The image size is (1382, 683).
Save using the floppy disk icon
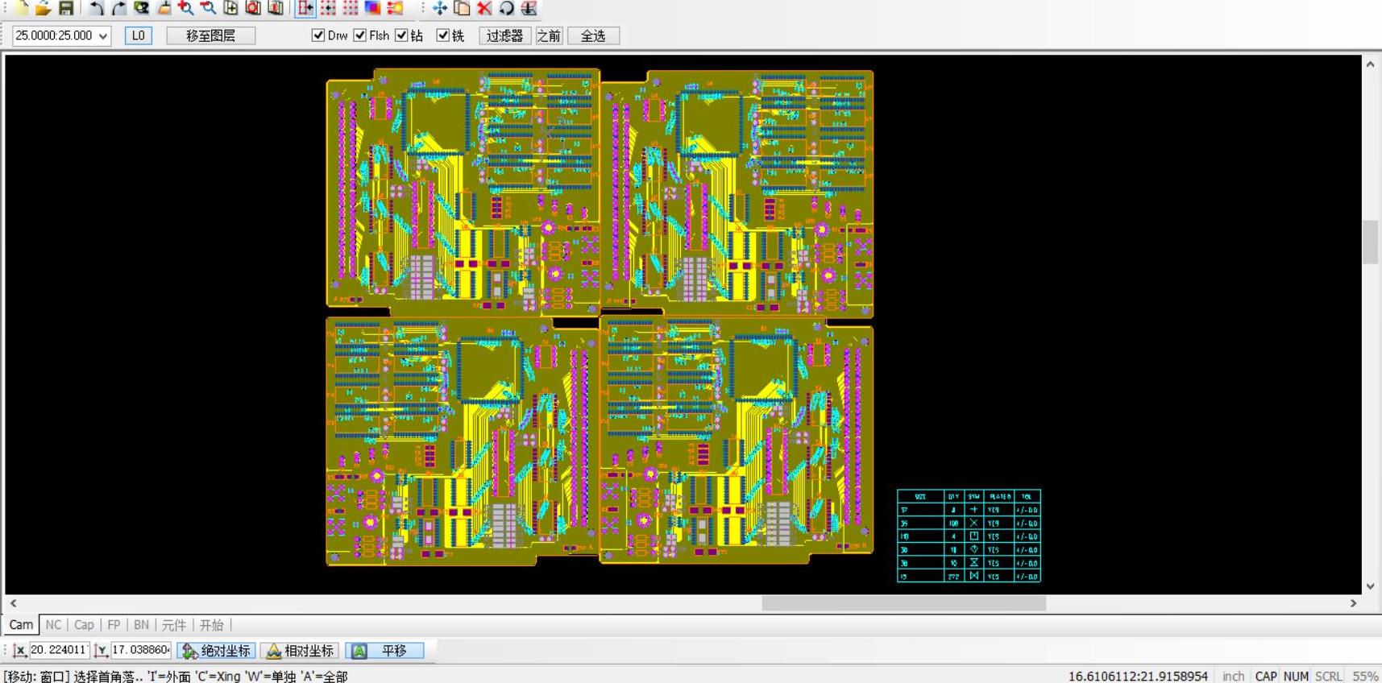point(66,8)
